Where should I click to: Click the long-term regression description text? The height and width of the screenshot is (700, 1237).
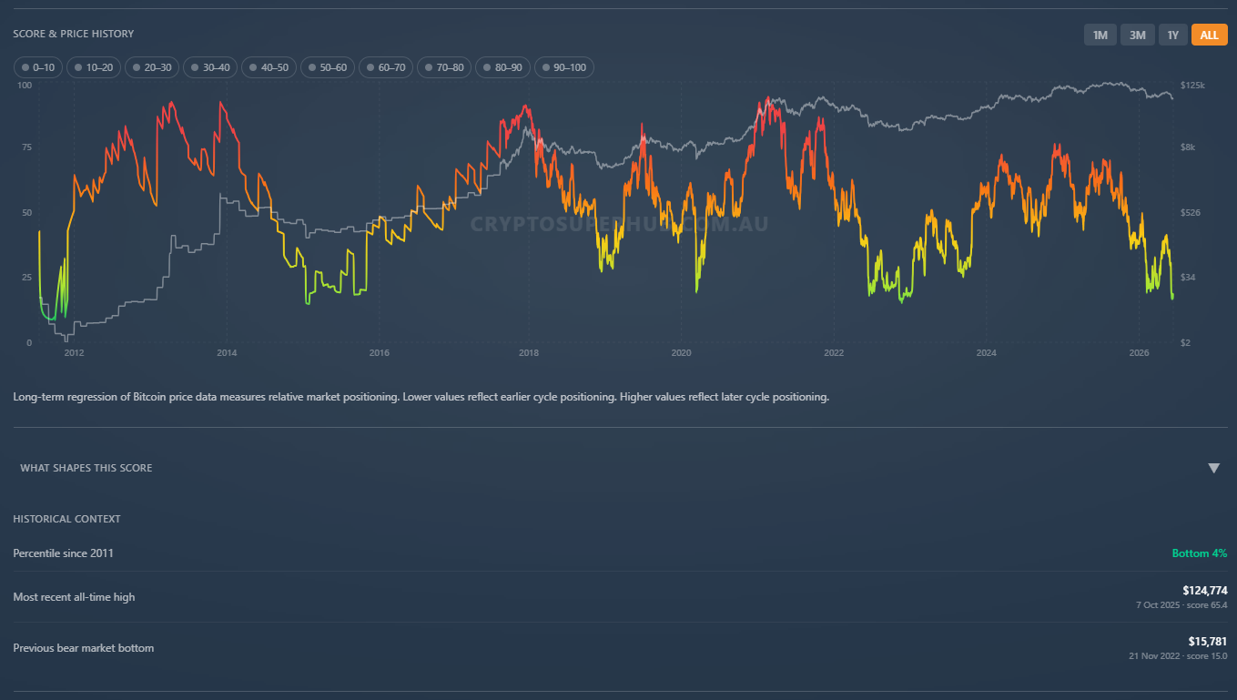(x=421, y=397)
